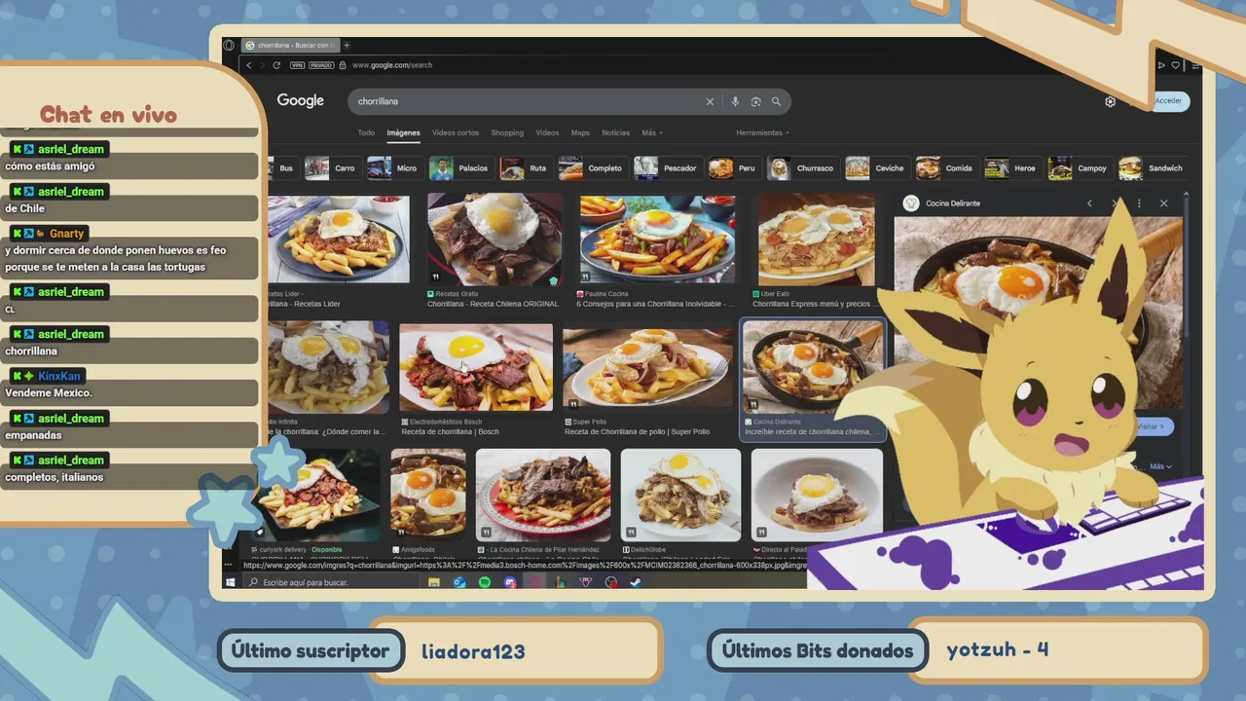Open Google quick settings gear
The image size is (1246, 701).
click(x=1110, y=101)
